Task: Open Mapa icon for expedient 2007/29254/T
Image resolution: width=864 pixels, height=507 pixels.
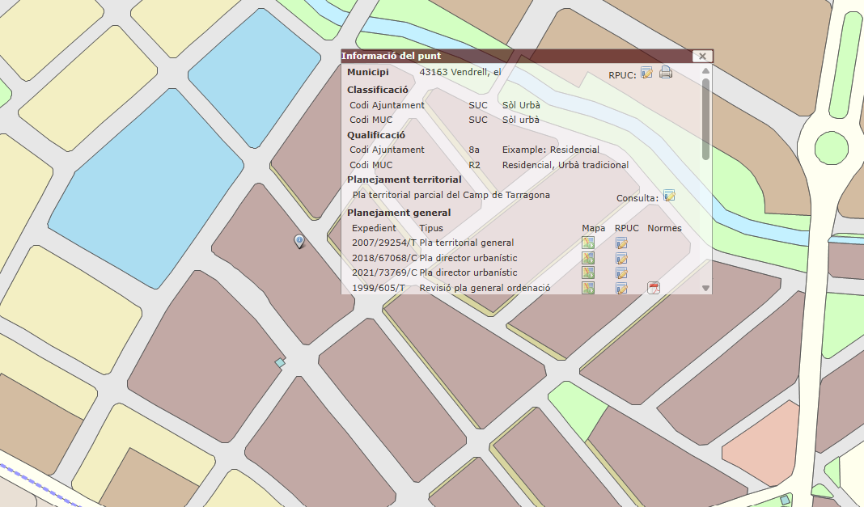Action: (588, 243)
